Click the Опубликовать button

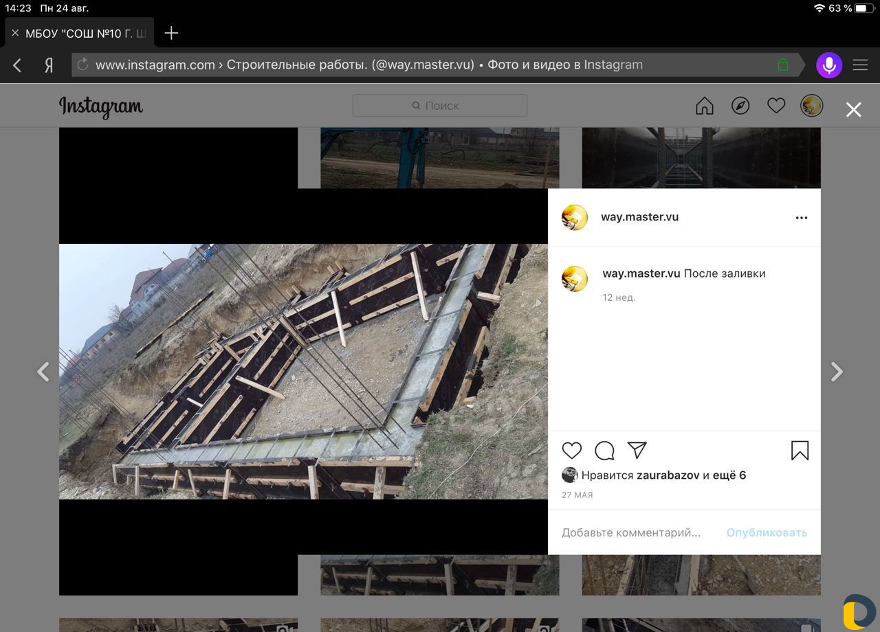(x=767, y=532)
